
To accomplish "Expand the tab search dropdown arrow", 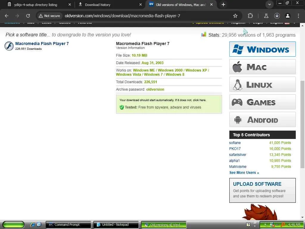I will [269, 4].
